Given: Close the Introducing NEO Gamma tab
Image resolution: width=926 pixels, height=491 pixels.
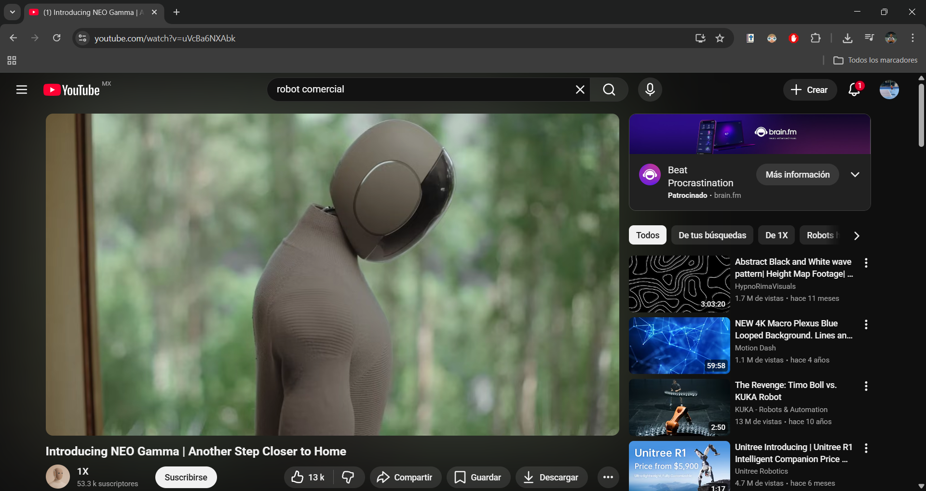Looking at the screenshot, I should pos(154,12).
